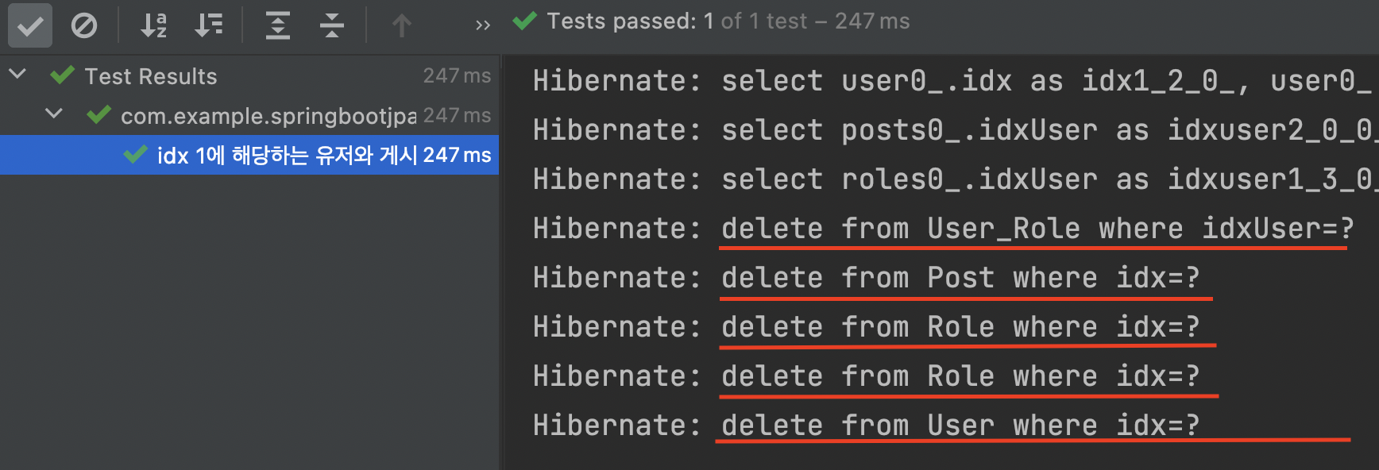
Task: Sort tests alphabetically with a-z icon
Action: (x=153, y=25)
